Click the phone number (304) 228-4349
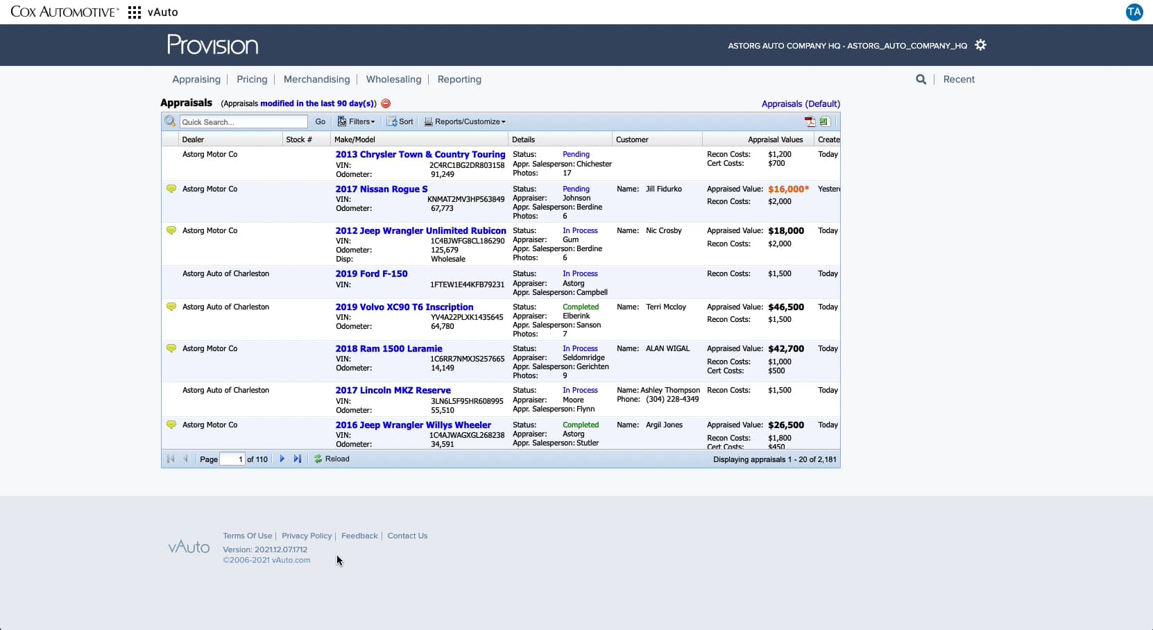1153x630 pixels. pyautogui.click(x=672, y=400)
